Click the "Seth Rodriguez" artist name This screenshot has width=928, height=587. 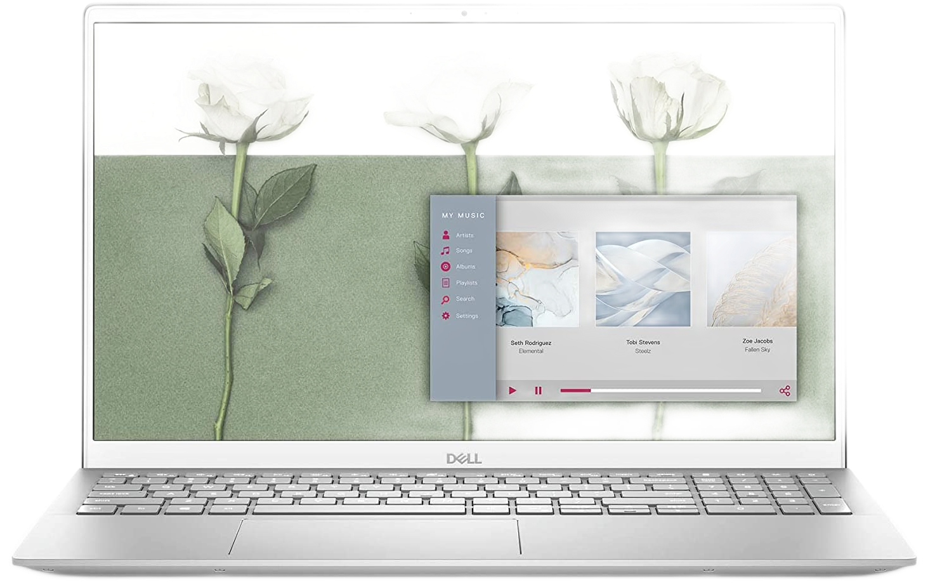531,343
